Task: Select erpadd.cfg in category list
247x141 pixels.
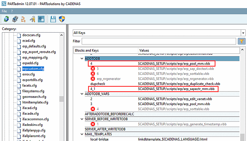Action: point(30,63)
